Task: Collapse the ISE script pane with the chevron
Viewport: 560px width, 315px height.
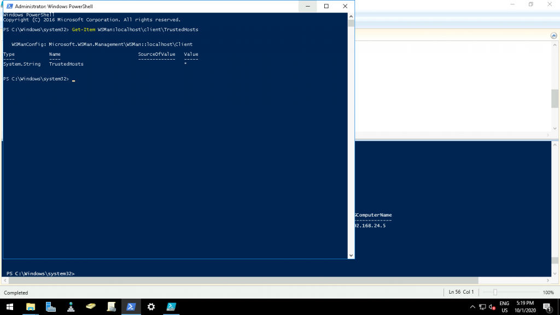Action: click(x=553, y=36)
